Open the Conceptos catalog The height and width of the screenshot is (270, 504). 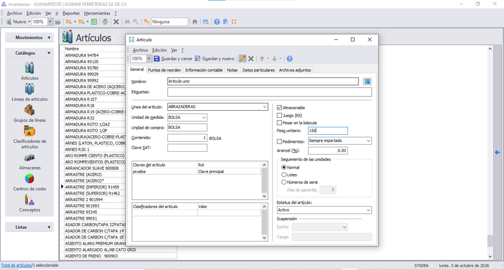[29, 200]
